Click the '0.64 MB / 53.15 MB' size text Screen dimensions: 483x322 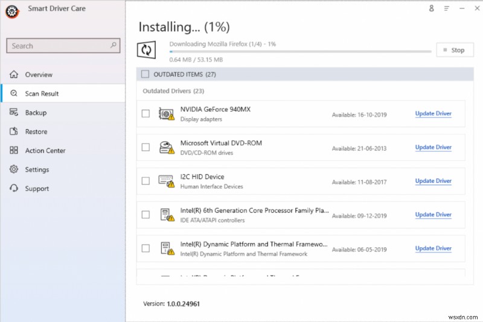196,60
